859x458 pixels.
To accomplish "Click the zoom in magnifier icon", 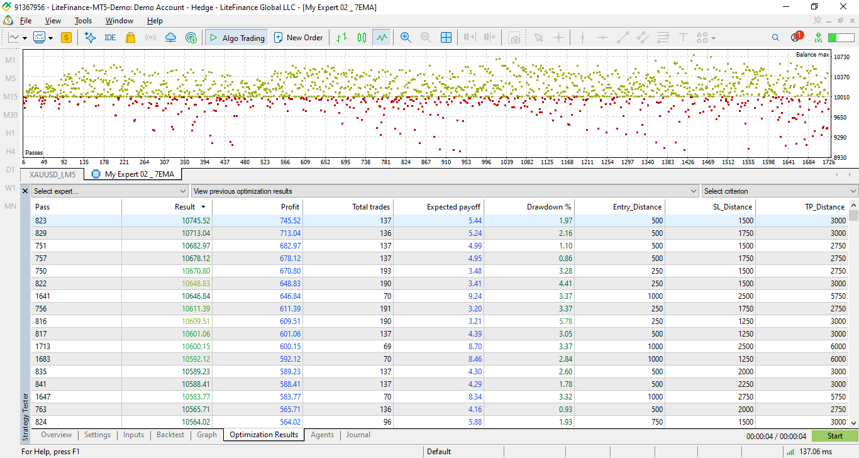I will pyautogui.click(x=406, y=38).
